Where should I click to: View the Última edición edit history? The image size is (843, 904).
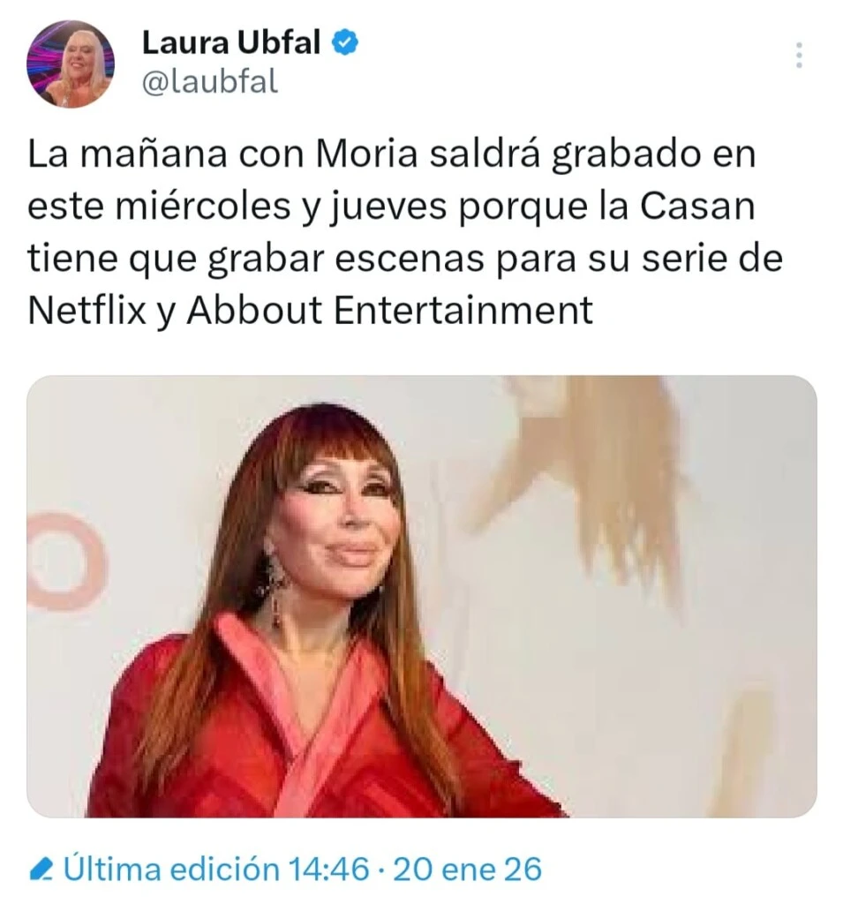tap(170, 869)
